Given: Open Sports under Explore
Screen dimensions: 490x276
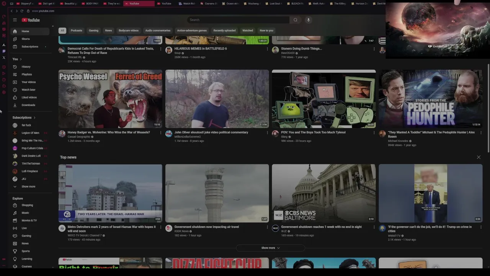Looking at the screenshot, I should pos(26,251).
